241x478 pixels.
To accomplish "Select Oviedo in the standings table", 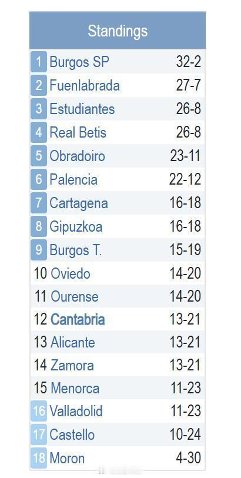I will click(x=71, y=273).
